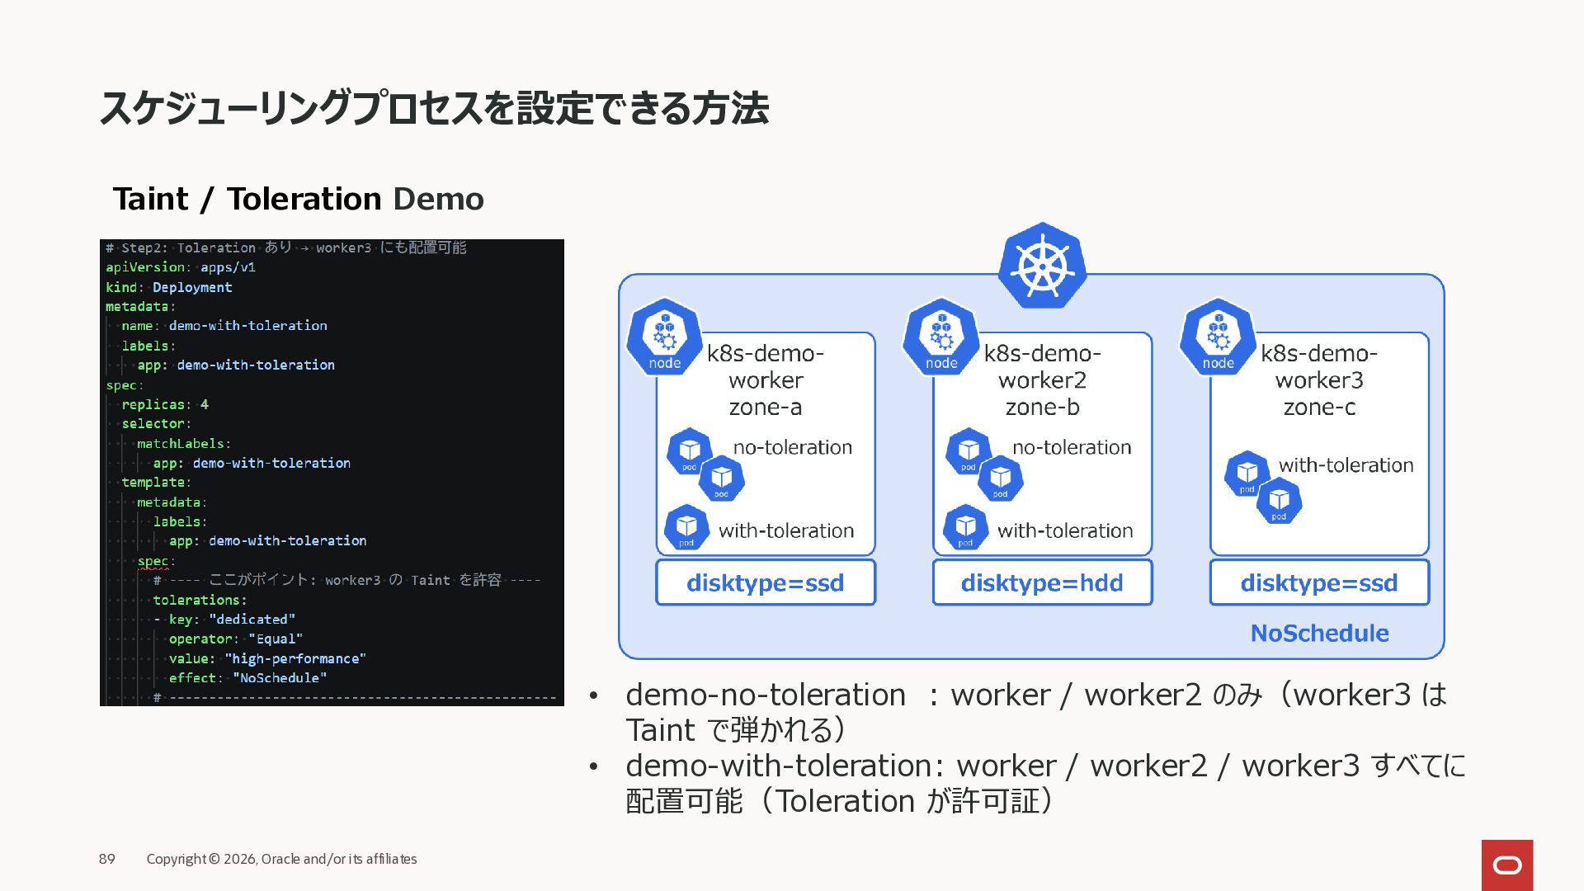Click the kind: Deployment line in code
This screenshot has width=1584, height=891.
tap(169, 287)
